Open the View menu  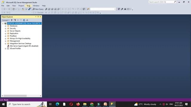[14, 6]
